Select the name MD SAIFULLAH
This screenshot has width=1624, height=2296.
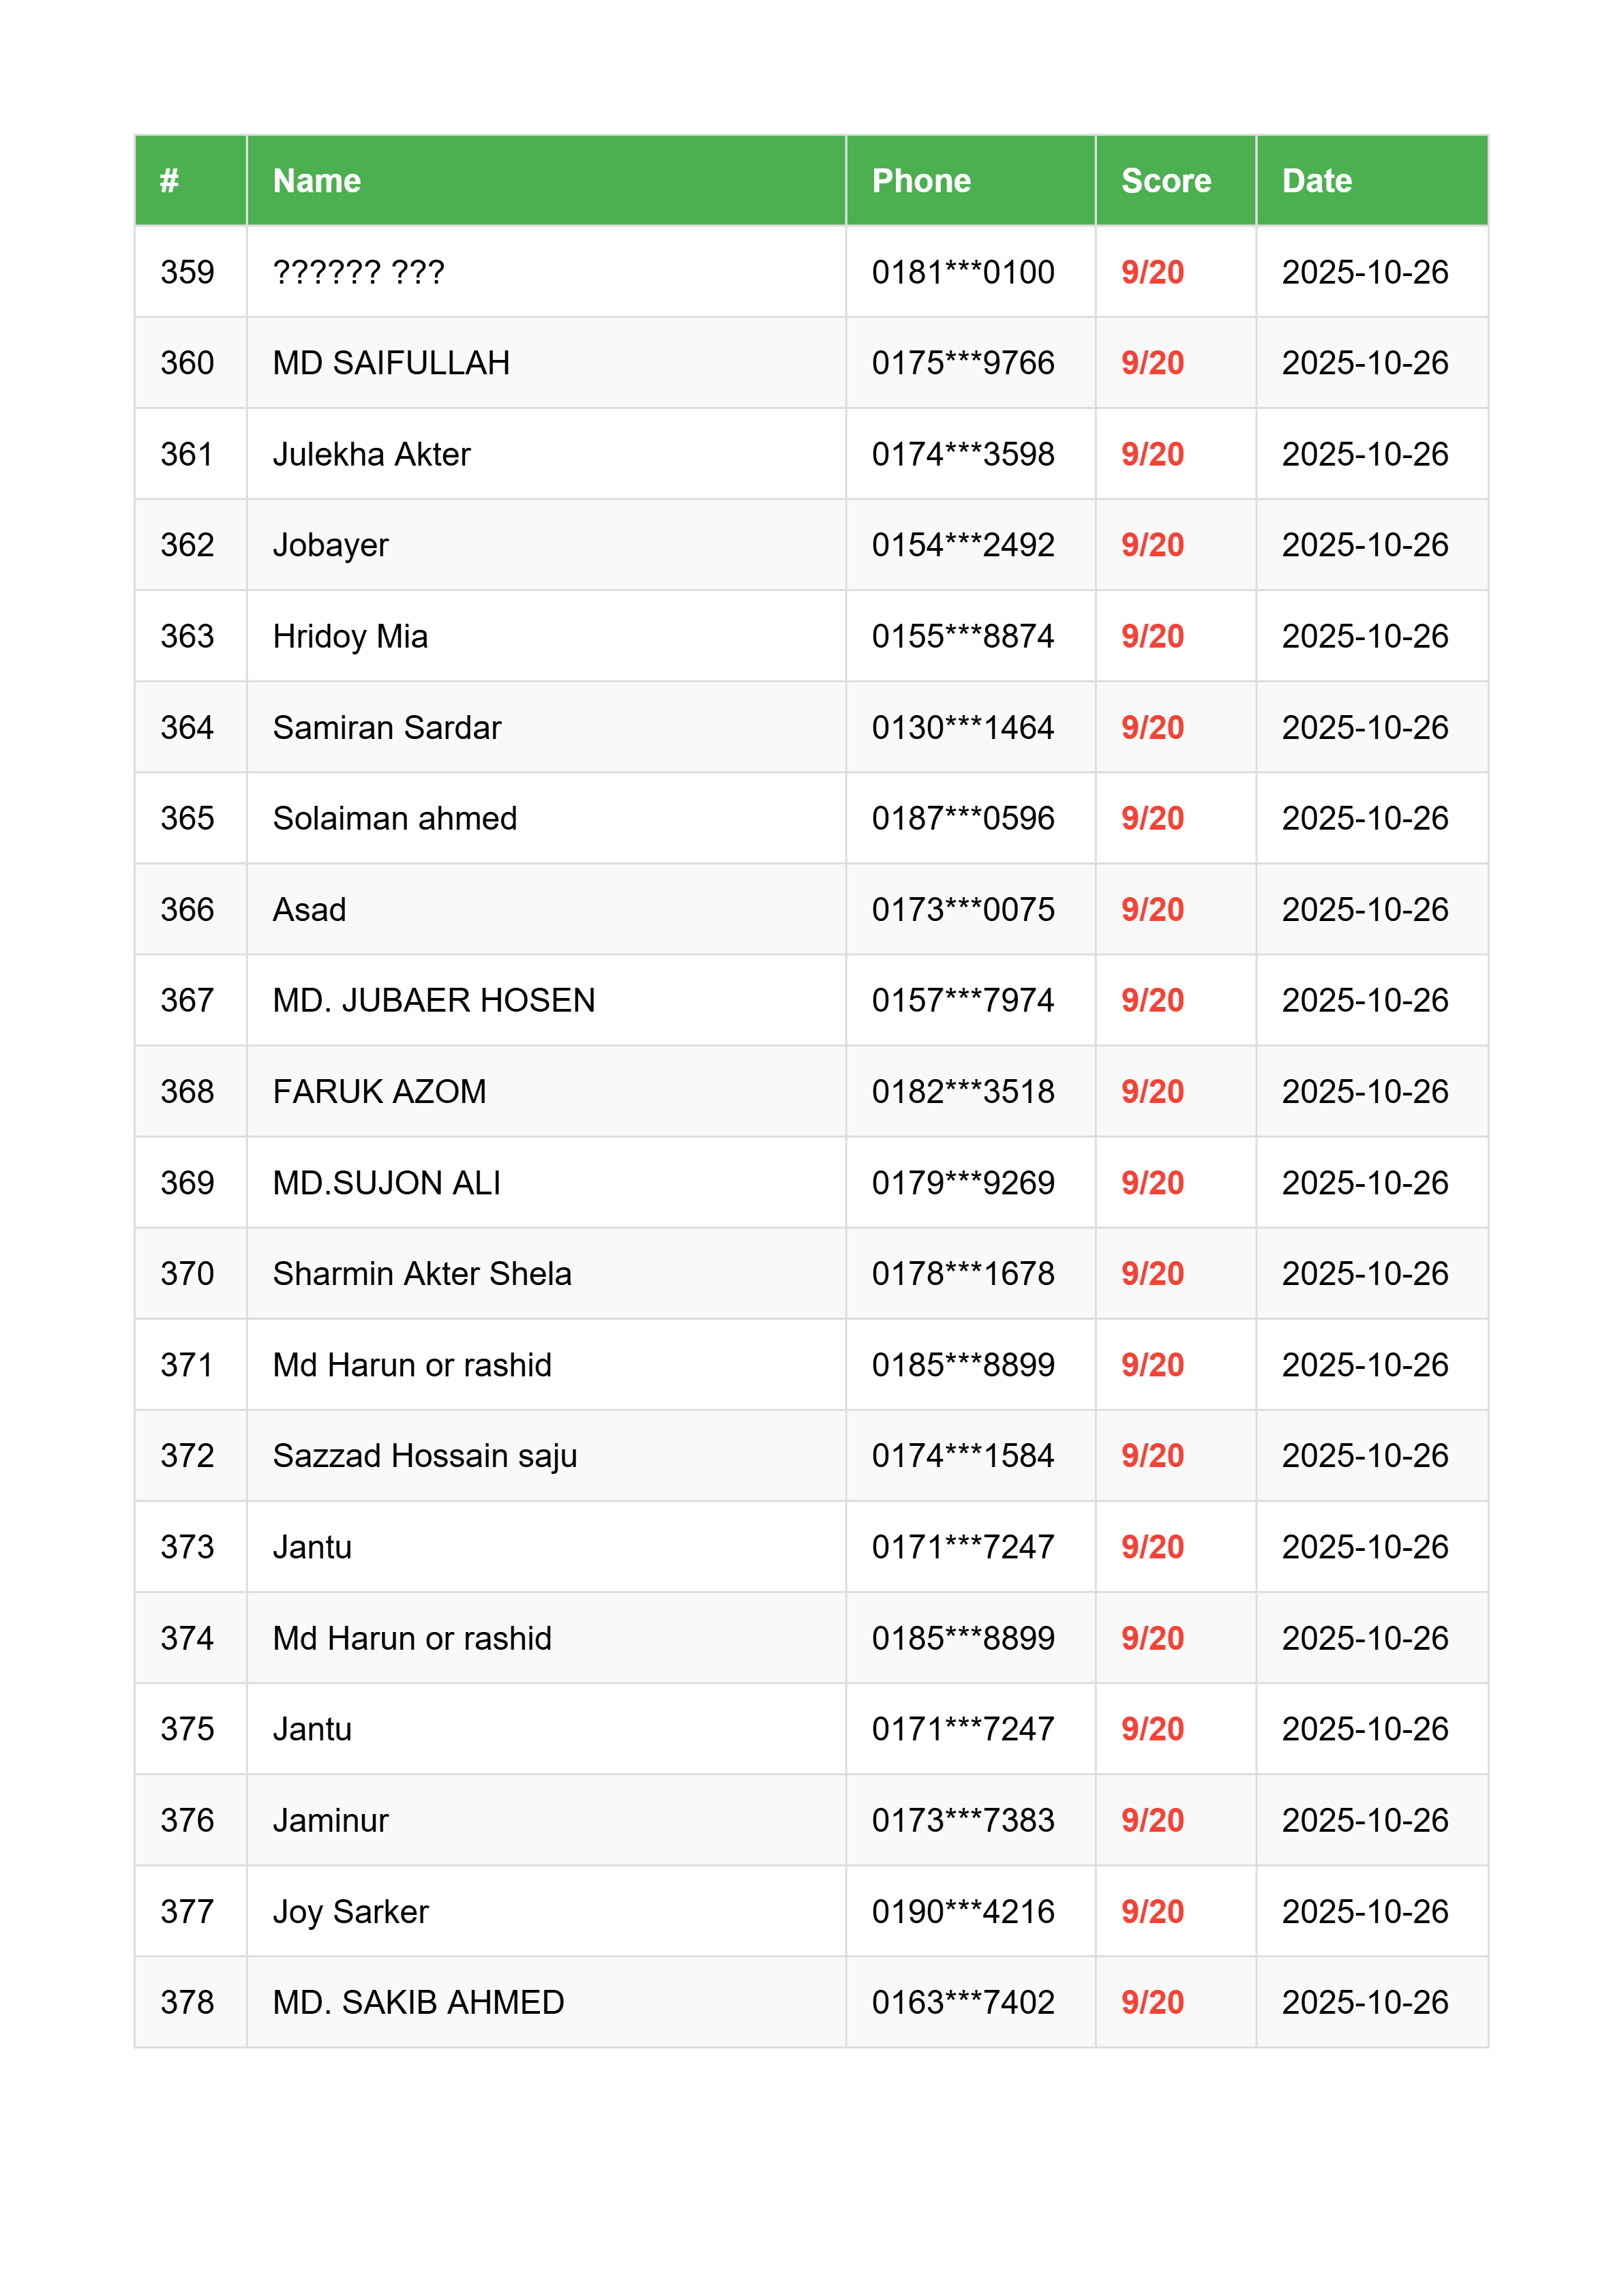[x=391, y=363]
